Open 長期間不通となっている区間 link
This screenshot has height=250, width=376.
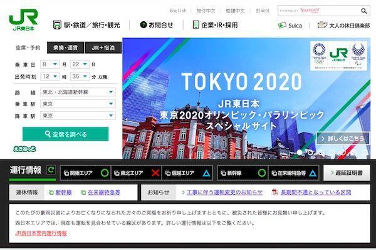[316, 192]
